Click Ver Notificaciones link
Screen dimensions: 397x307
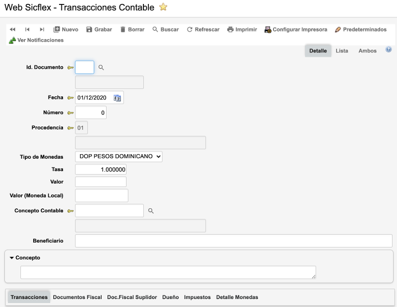click(x=37, y=40)
